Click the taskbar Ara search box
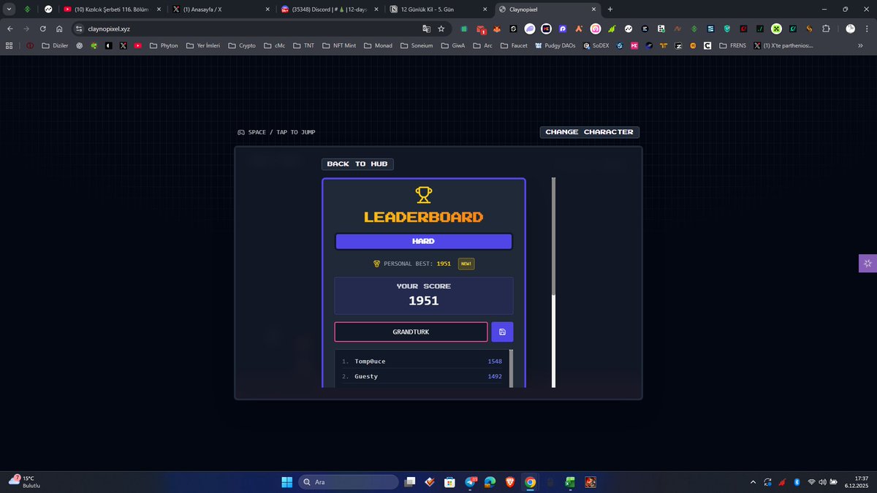Screen dimensions: 877x493 349,482
